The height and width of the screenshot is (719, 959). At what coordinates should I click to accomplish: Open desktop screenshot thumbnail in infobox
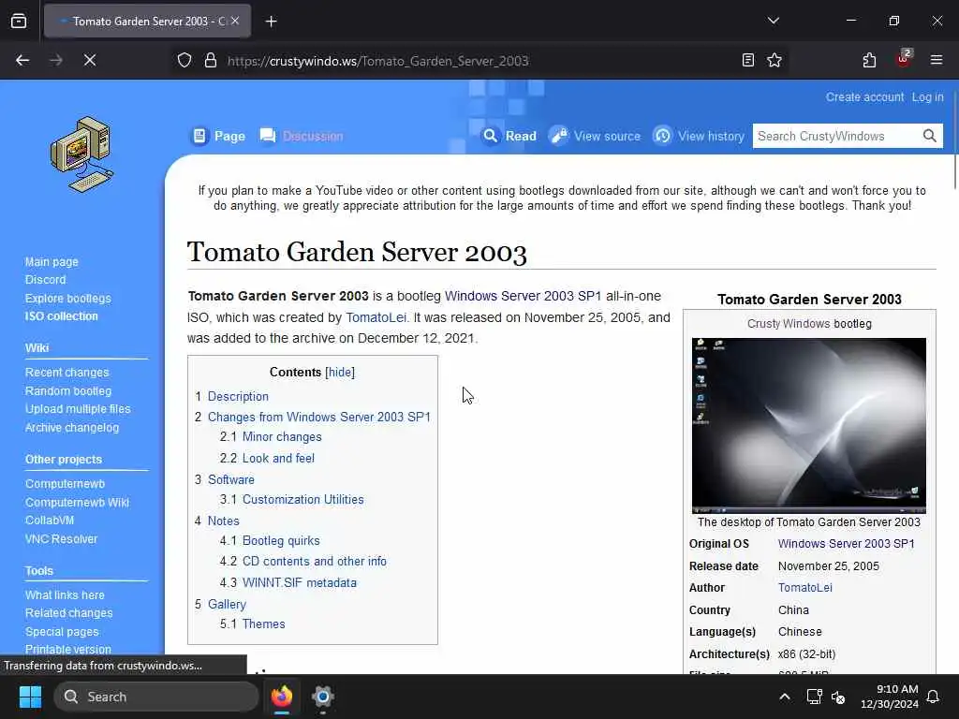tap(808, 426)
